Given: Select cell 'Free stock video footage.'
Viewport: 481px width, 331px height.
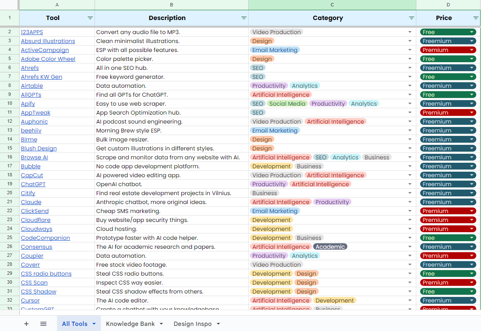Looking at the screenshot, I should pos(172,265).
